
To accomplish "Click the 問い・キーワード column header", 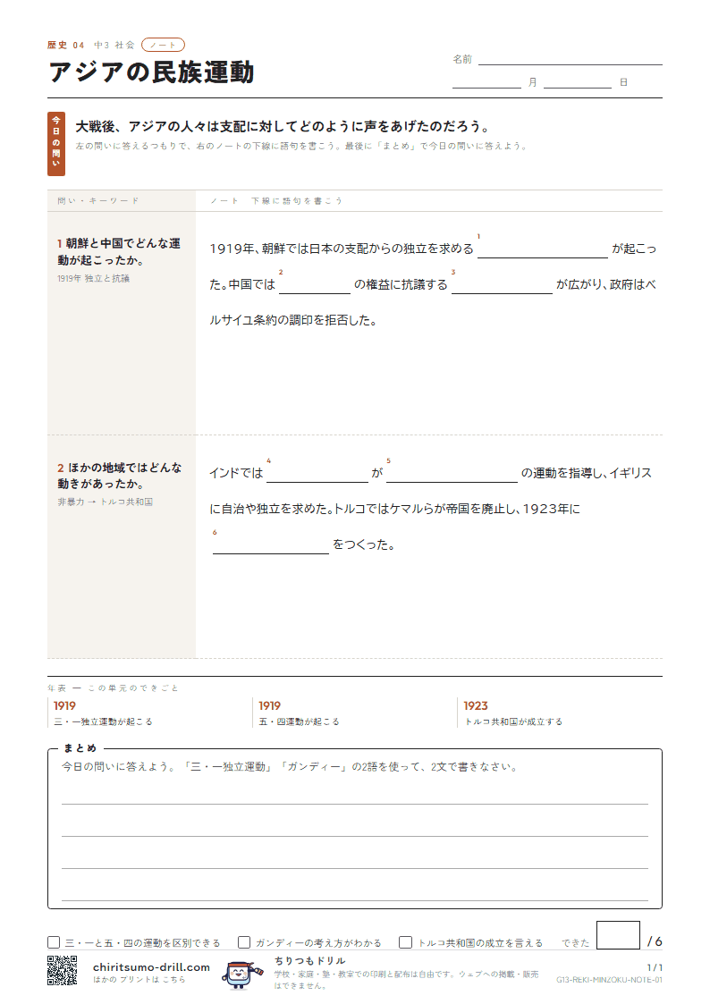I will pyautogui.click(x=98, y=200).
